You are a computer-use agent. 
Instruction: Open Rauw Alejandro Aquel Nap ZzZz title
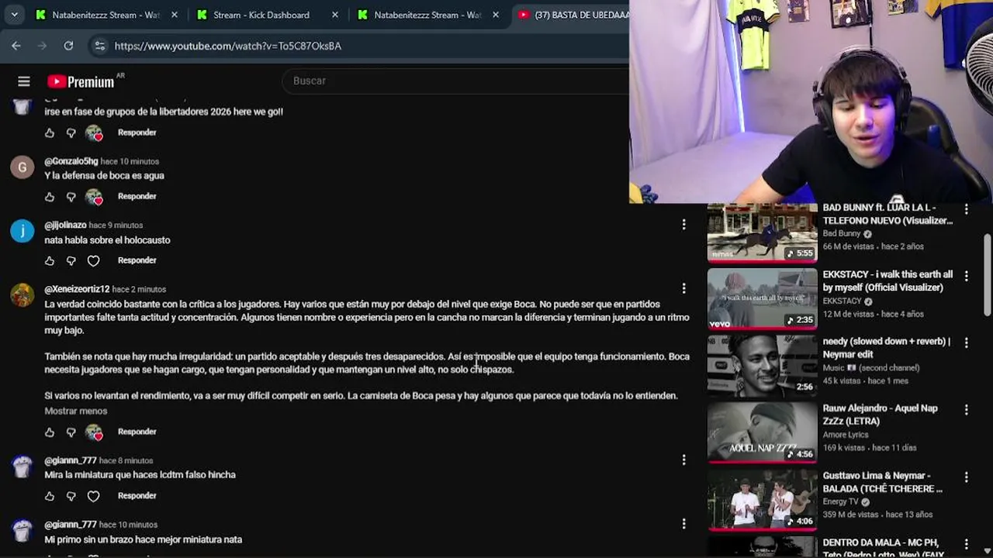(880, 415)
